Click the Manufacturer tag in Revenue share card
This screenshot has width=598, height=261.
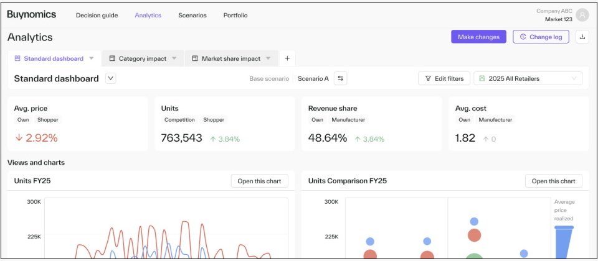[348, 120]
